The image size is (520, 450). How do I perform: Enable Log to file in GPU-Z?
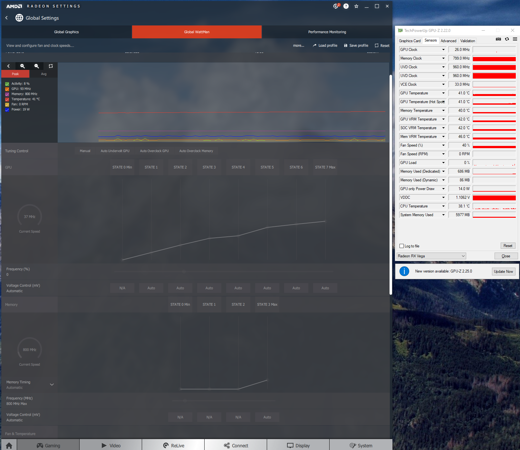coord(401,246)
